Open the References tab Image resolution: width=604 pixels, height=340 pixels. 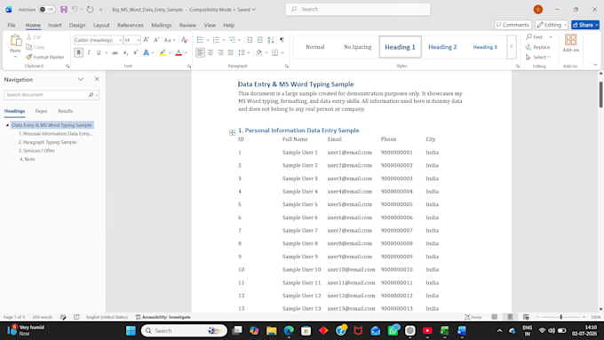click(x=131, y=25)
